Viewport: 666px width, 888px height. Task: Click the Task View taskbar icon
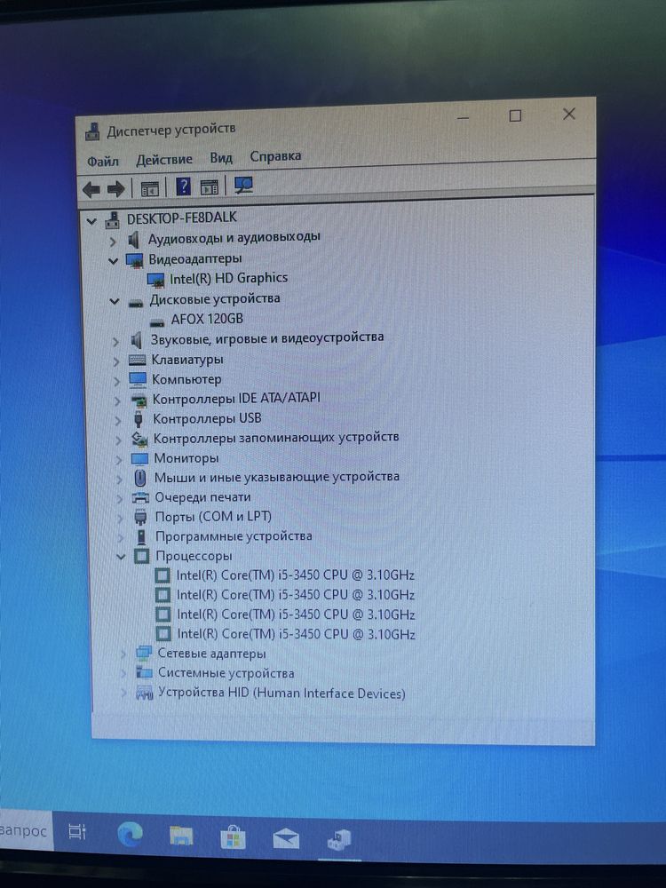coord(77,832)
